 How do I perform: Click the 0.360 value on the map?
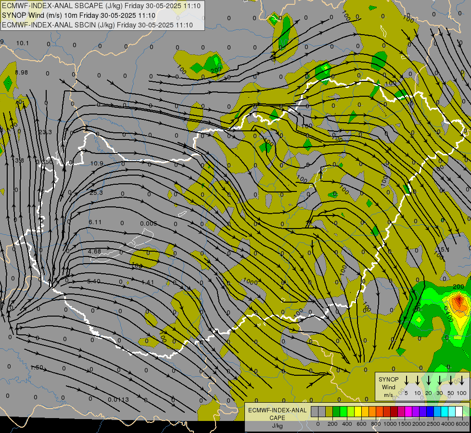tap(44, 162)
